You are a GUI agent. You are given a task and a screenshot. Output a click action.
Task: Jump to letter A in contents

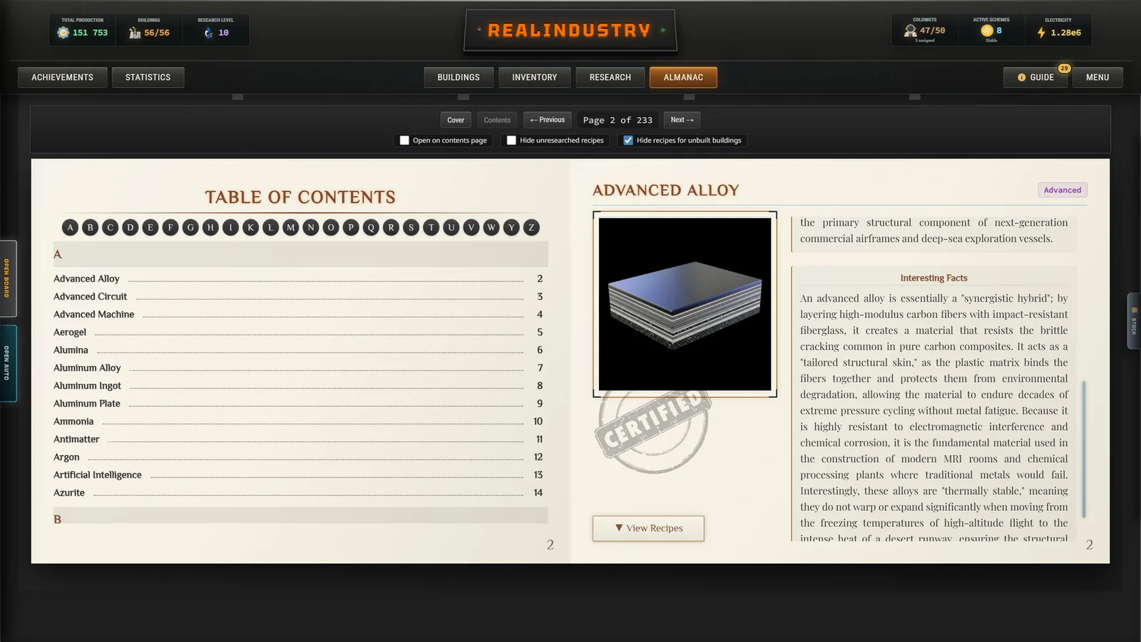tap(70, 228)
